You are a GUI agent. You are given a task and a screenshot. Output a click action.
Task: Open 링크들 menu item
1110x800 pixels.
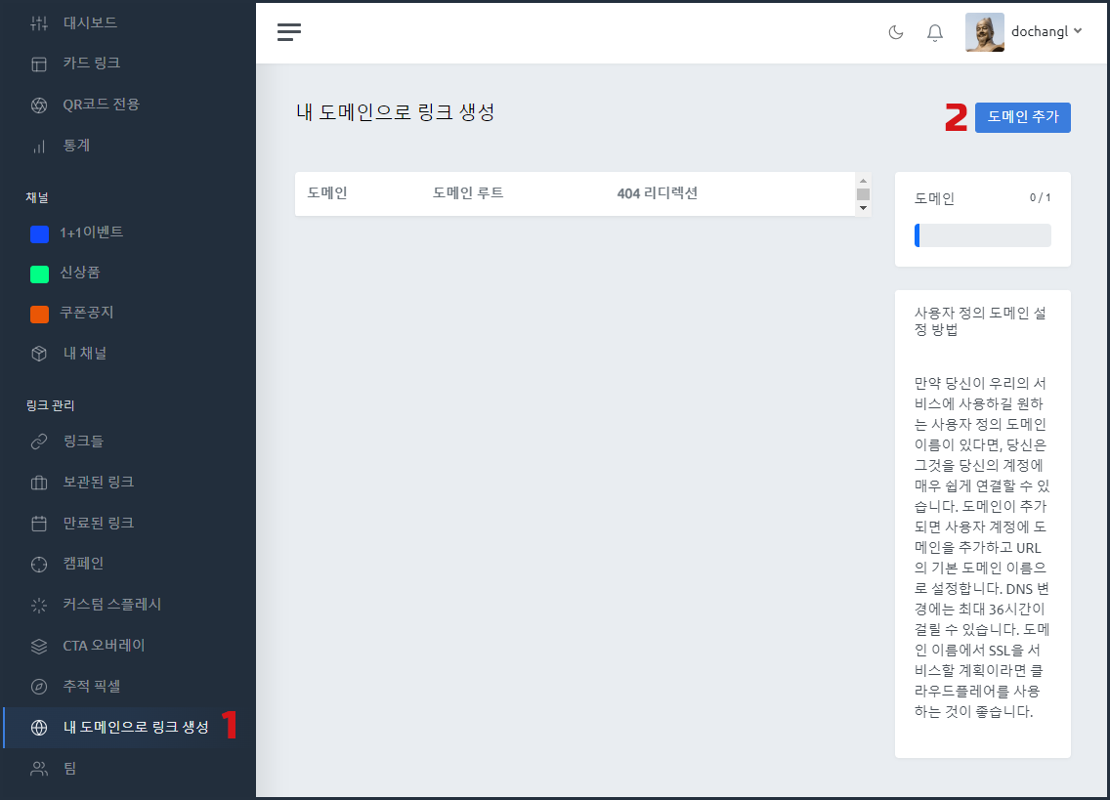(x=83, y=442)
